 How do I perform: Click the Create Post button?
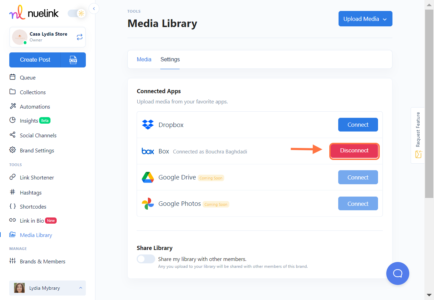[35, 60]
